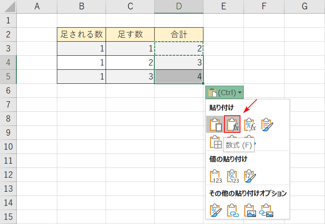The width and height of the screenshot is (325, 224).
Task: Paste as Linked Picture icon
Action: click(x=267, y=210)
